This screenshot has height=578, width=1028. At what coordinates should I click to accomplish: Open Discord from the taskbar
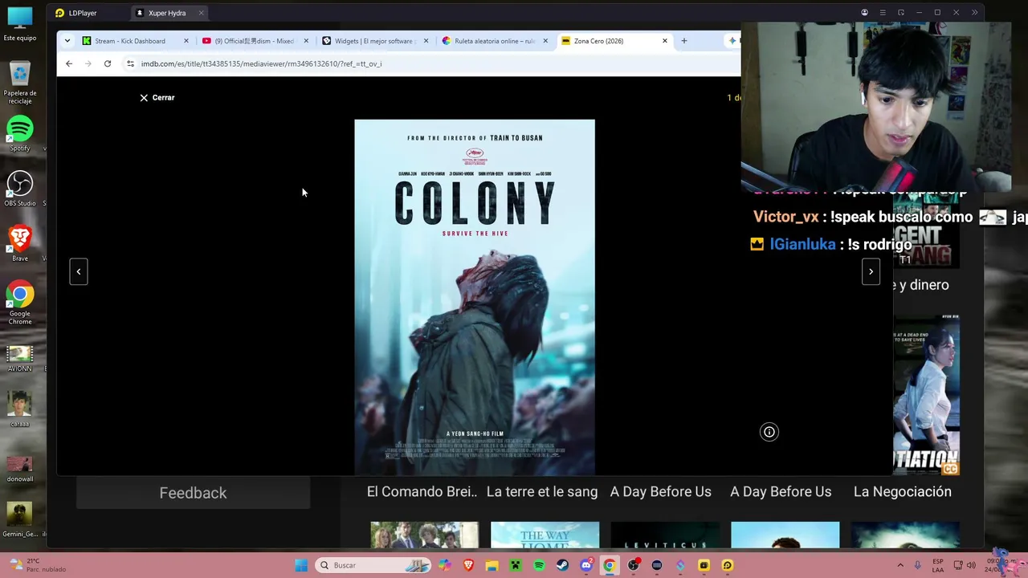pyautogui.click(x=586, y=565)
